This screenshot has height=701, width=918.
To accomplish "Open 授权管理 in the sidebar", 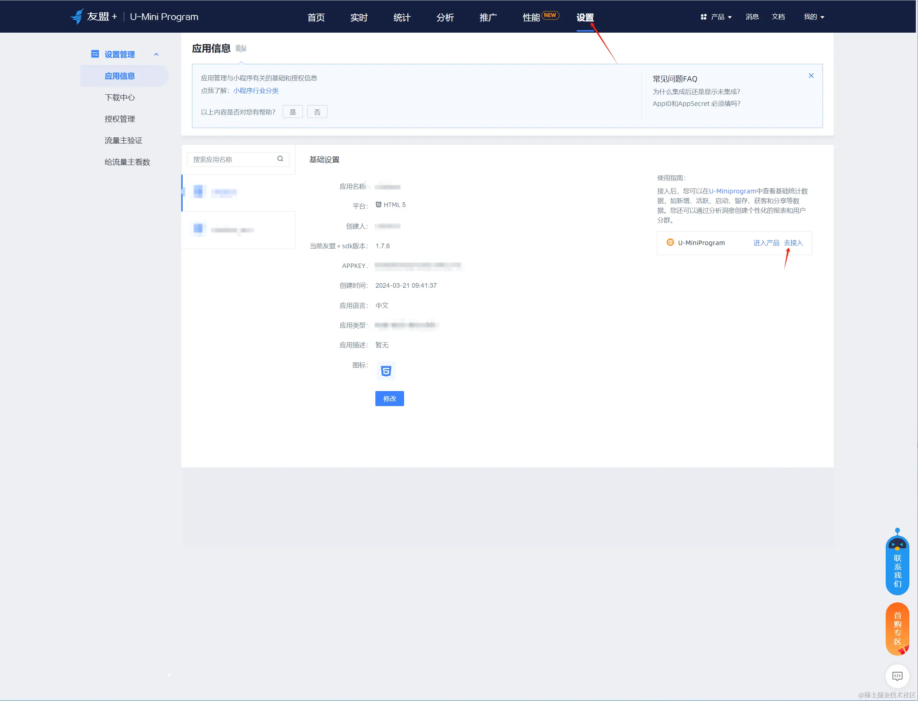I will click(x=120, y=119).
